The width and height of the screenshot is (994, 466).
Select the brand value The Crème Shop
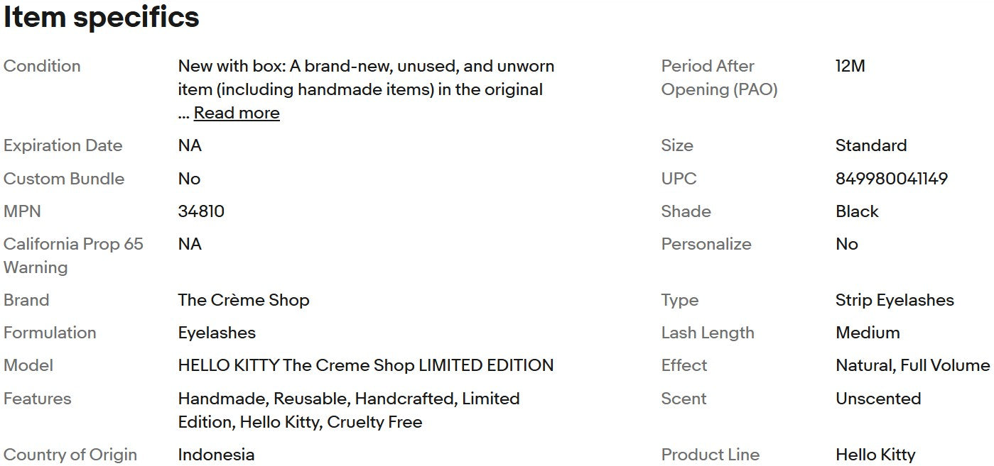click(243, 300)
